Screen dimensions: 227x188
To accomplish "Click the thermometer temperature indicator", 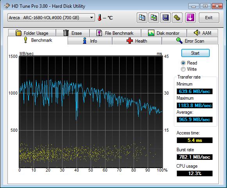I will (x=100, y=18).
